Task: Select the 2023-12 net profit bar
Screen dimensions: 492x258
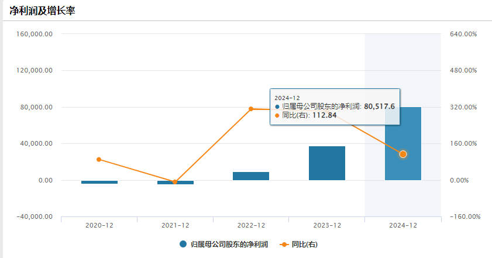Action: coord(327,163)
